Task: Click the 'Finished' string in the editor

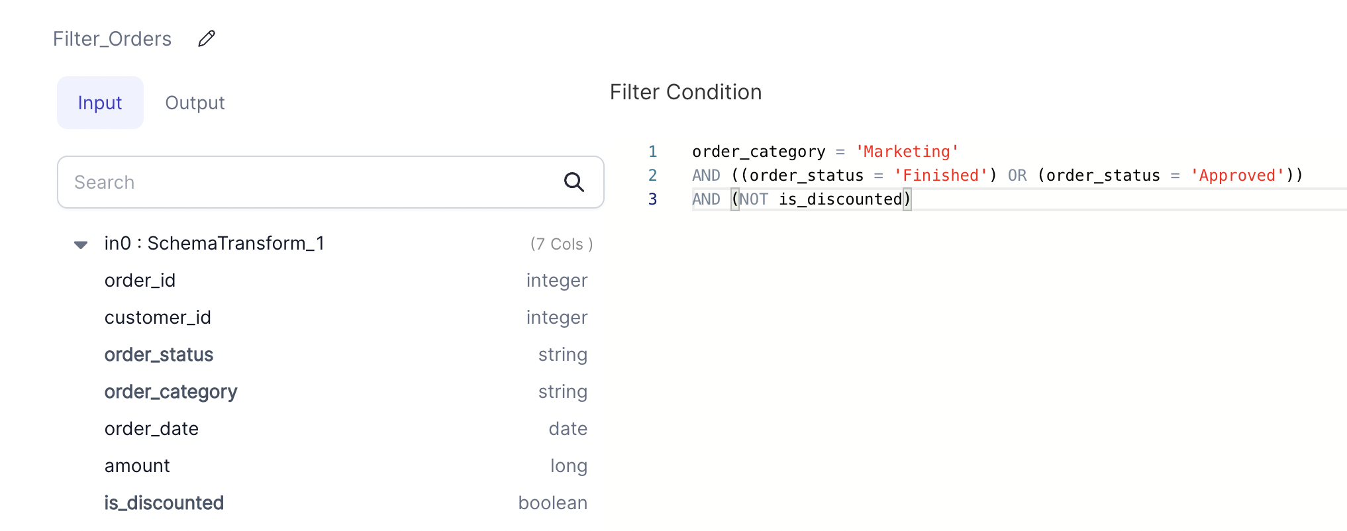Action: coord(940,175)
